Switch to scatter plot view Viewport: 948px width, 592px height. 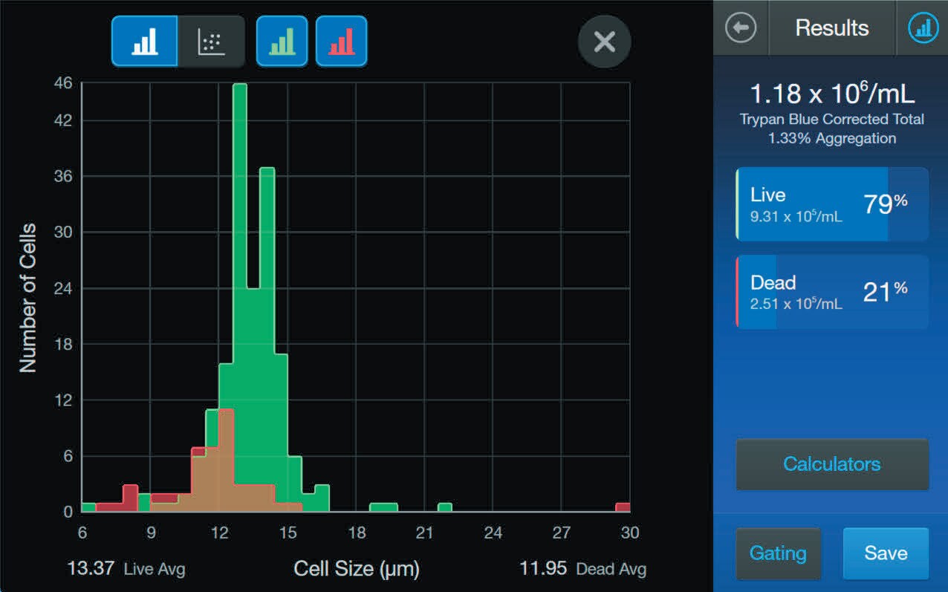click(211, 42)
